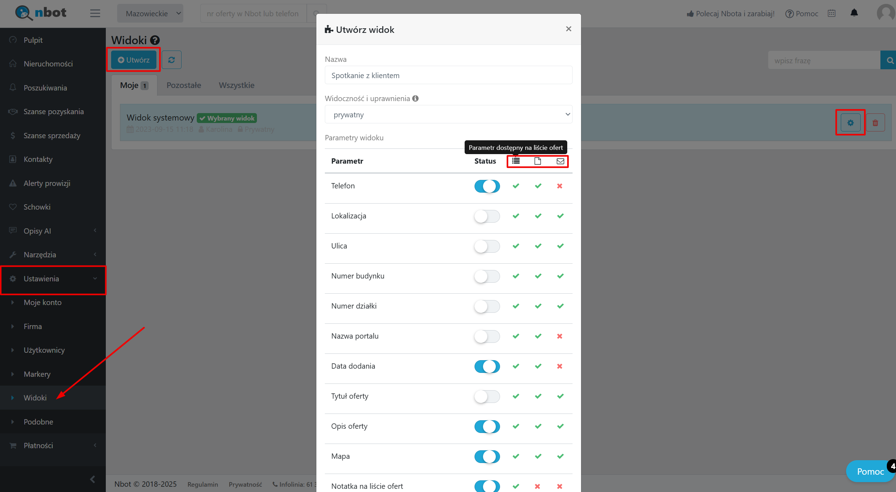Switch to the Pozostałe tab
This screenshot has width=896, height=492.
pos(184,85)
